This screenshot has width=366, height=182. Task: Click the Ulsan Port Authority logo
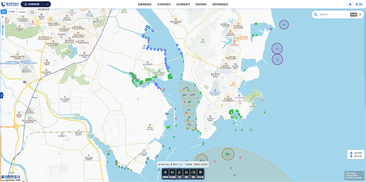tap(10, 4)
